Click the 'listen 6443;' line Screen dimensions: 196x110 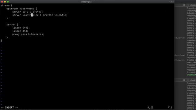(21, 28)
